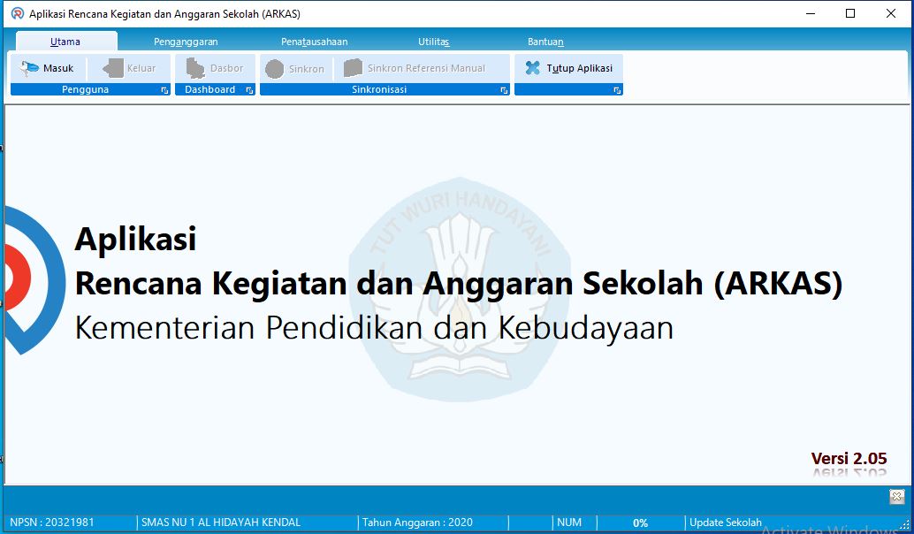The width and height of the screenshot is (914, 534).
Task: Switch to the Utilitas tab
Action: (x=434, y=42)
